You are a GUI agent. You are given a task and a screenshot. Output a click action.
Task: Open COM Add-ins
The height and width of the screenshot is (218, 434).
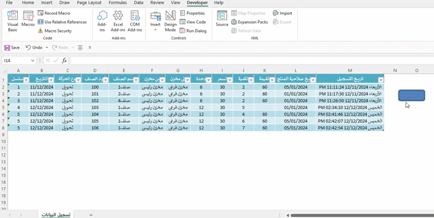135,21
